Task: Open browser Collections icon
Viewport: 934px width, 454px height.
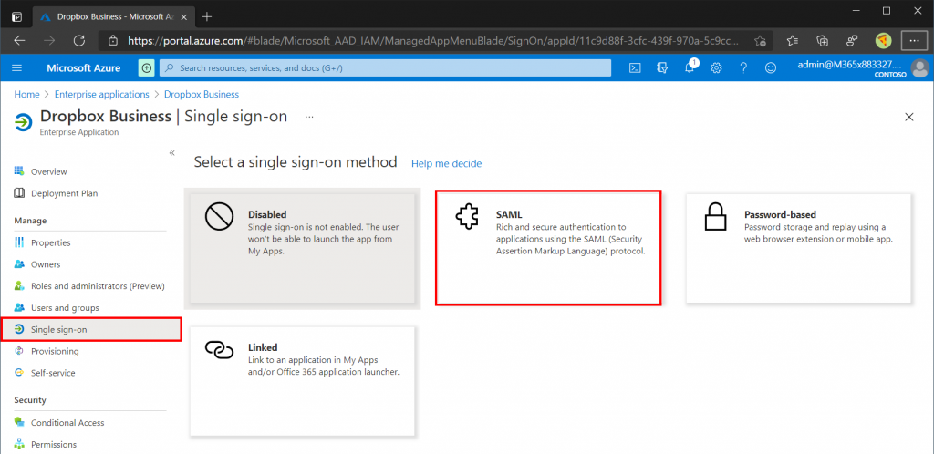Action: [823, 40]
